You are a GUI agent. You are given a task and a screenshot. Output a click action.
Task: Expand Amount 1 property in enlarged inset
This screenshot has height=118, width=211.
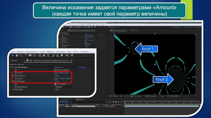click(13, 76)
